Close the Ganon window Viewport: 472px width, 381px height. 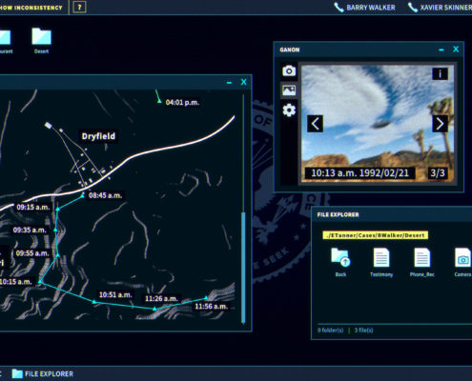456,50
